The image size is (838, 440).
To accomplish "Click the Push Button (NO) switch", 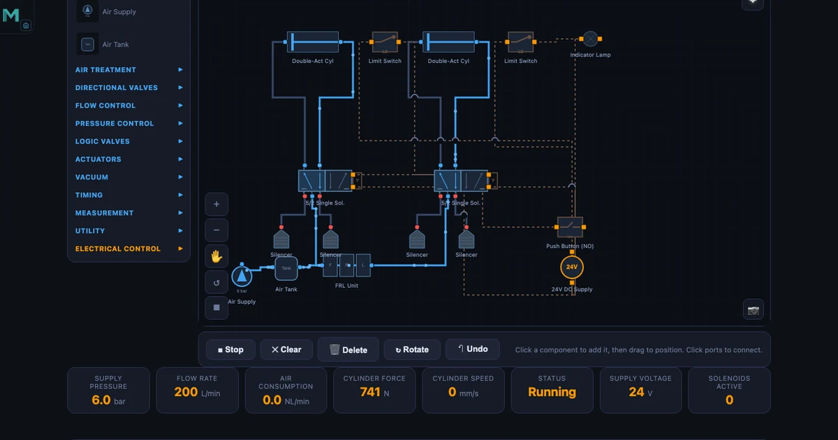I will coord(570,227).
